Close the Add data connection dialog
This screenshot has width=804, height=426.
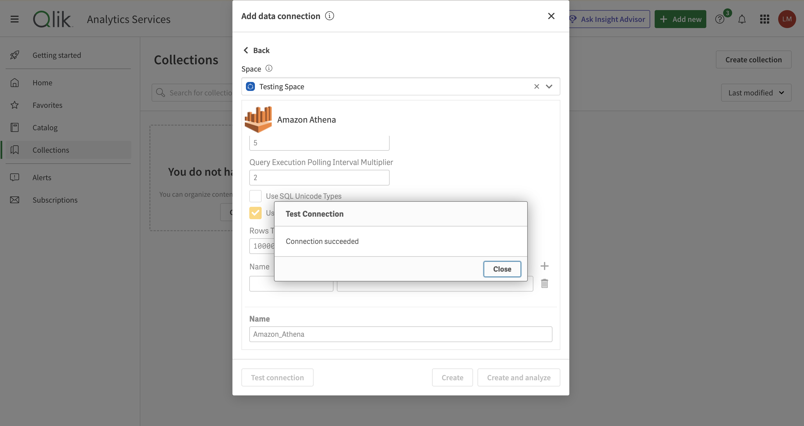(551, 16)
